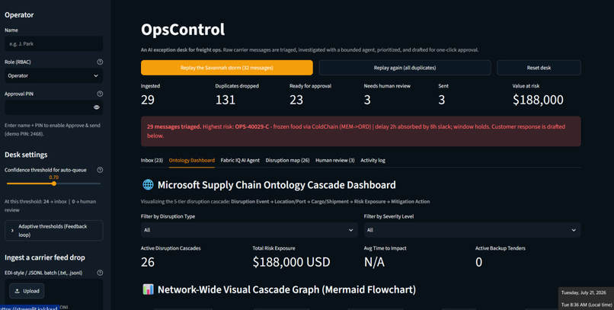Click the Value at risk $188,000 figure
Image resolution: width=614 pixels, height=310 pixels.
click(x=538, y=100)
